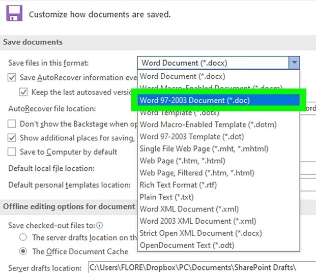Click the Offline editing options header
The width and height of the screenshot is (316, 273).
click(x=69, y=206)
